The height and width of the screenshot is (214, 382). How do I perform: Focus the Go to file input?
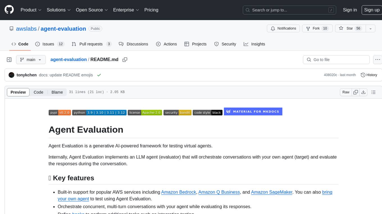(336, 60)
